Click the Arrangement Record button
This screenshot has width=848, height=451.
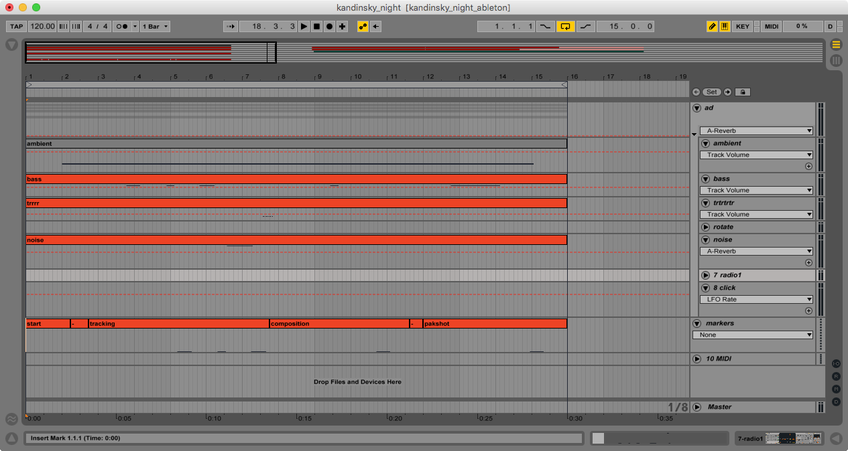329,26
